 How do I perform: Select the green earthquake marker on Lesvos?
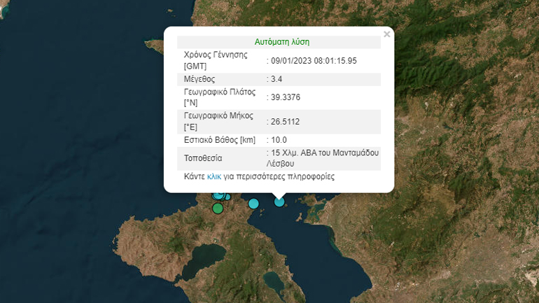218,209
